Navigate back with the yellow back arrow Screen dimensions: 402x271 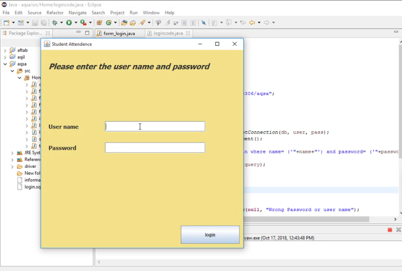[x=252, y=22]
